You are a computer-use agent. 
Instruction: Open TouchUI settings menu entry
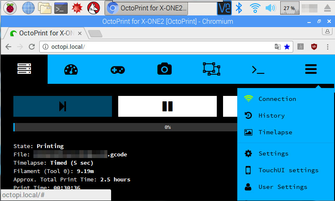pos(286,170)
